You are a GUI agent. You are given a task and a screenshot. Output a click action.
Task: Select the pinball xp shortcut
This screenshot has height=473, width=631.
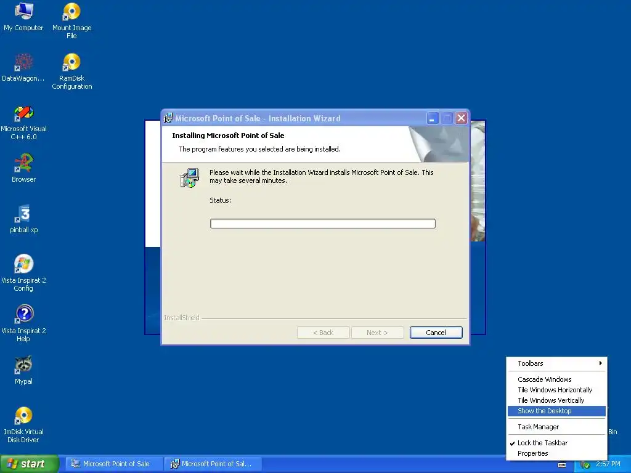click(23, 219)
